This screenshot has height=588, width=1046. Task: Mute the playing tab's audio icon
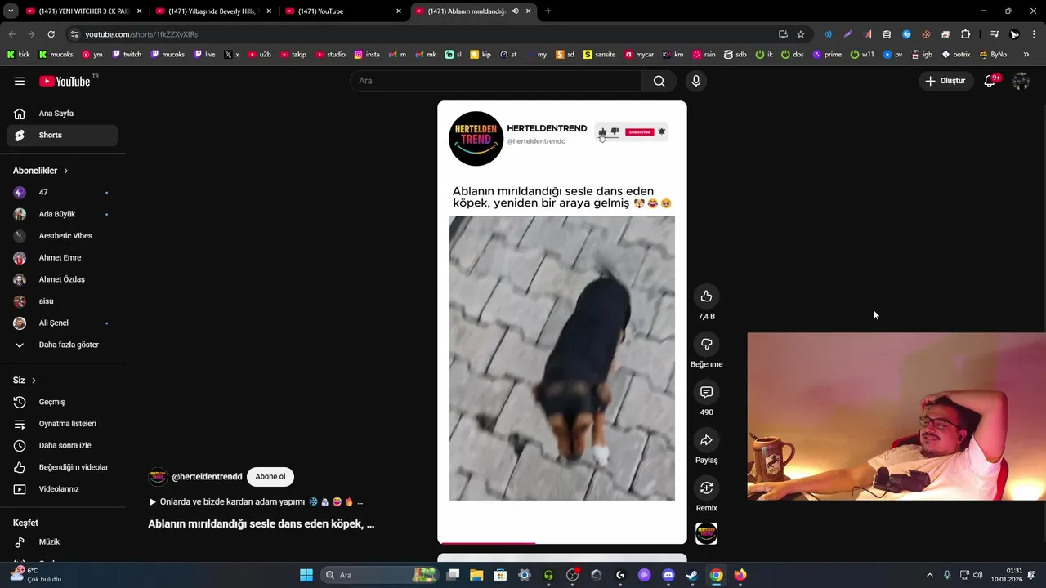[x=515, y=11]
